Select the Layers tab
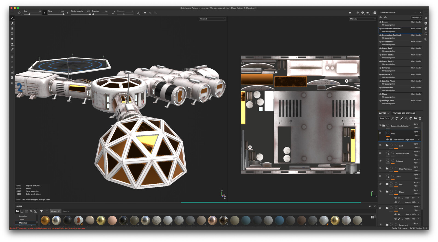The height and width of the screenshot is (242, 438). 383,113
